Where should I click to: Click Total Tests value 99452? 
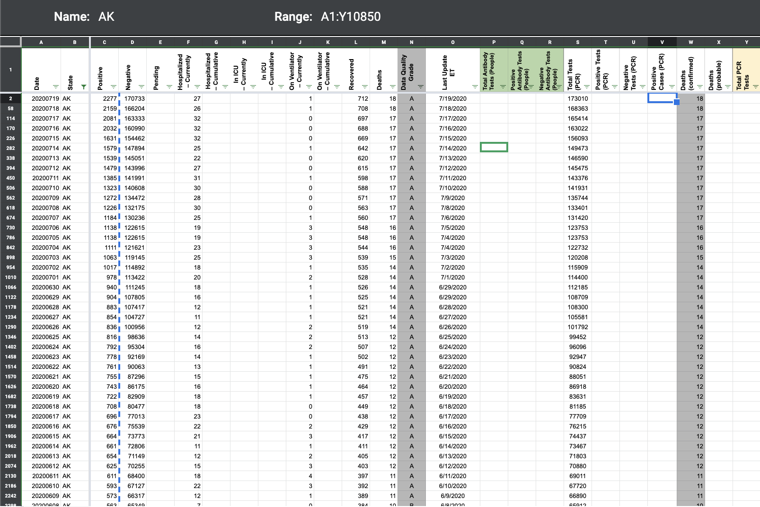pos(578,337)
